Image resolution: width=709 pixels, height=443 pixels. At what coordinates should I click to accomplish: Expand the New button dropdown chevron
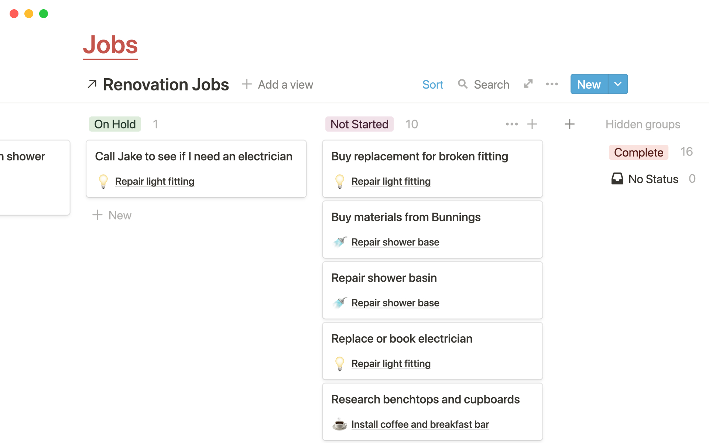617,84
